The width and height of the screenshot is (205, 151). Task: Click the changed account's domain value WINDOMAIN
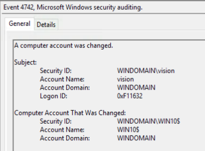(x=136, y=138)
